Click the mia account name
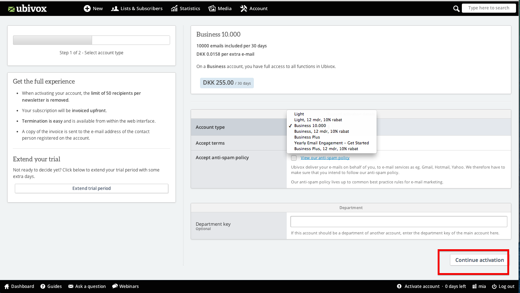Viewport: 520px width, 293px height. coord(482,286)
